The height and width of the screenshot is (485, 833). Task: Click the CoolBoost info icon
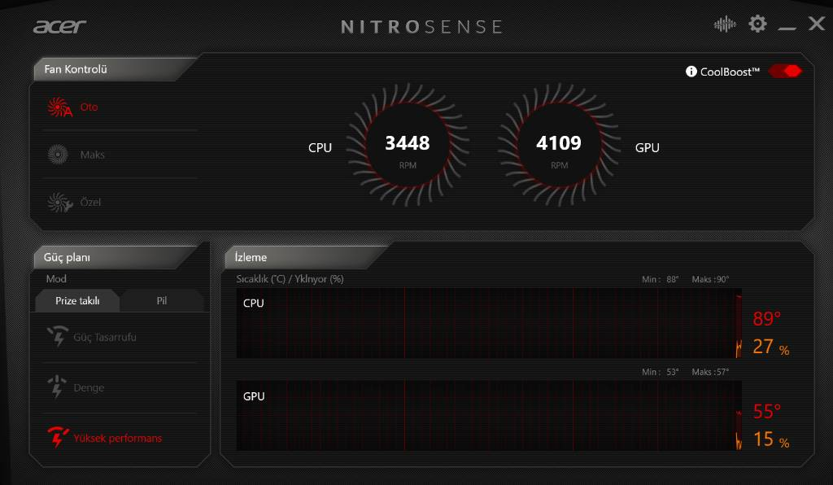coord(691,71)
